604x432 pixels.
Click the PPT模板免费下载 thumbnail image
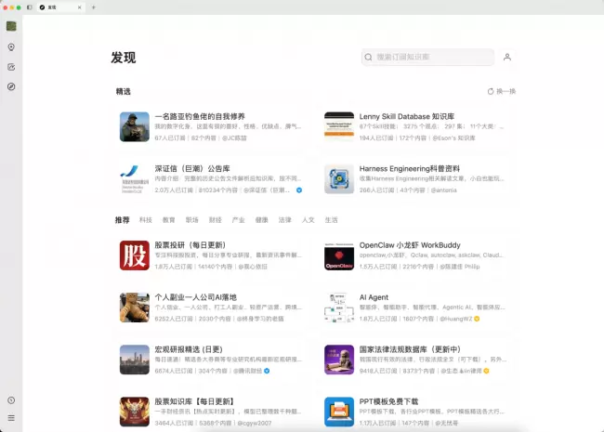click(339, 412)
